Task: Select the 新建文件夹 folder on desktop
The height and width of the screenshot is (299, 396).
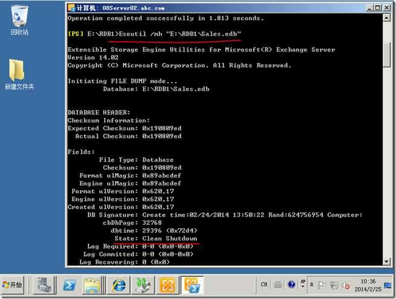Action: (x=19, y=74)
